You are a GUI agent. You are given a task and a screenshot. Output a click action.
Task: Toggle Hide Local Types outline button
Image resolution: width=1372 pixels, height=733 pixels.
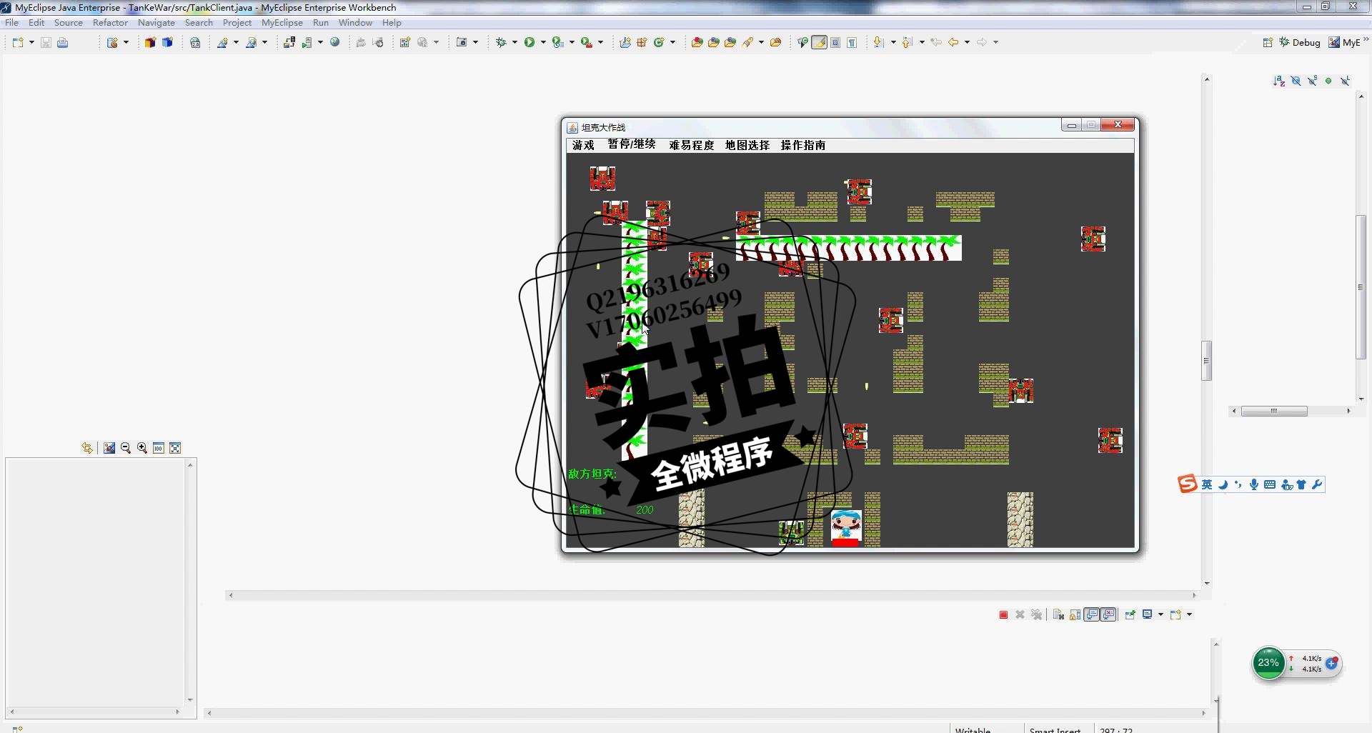point(1345,81)
